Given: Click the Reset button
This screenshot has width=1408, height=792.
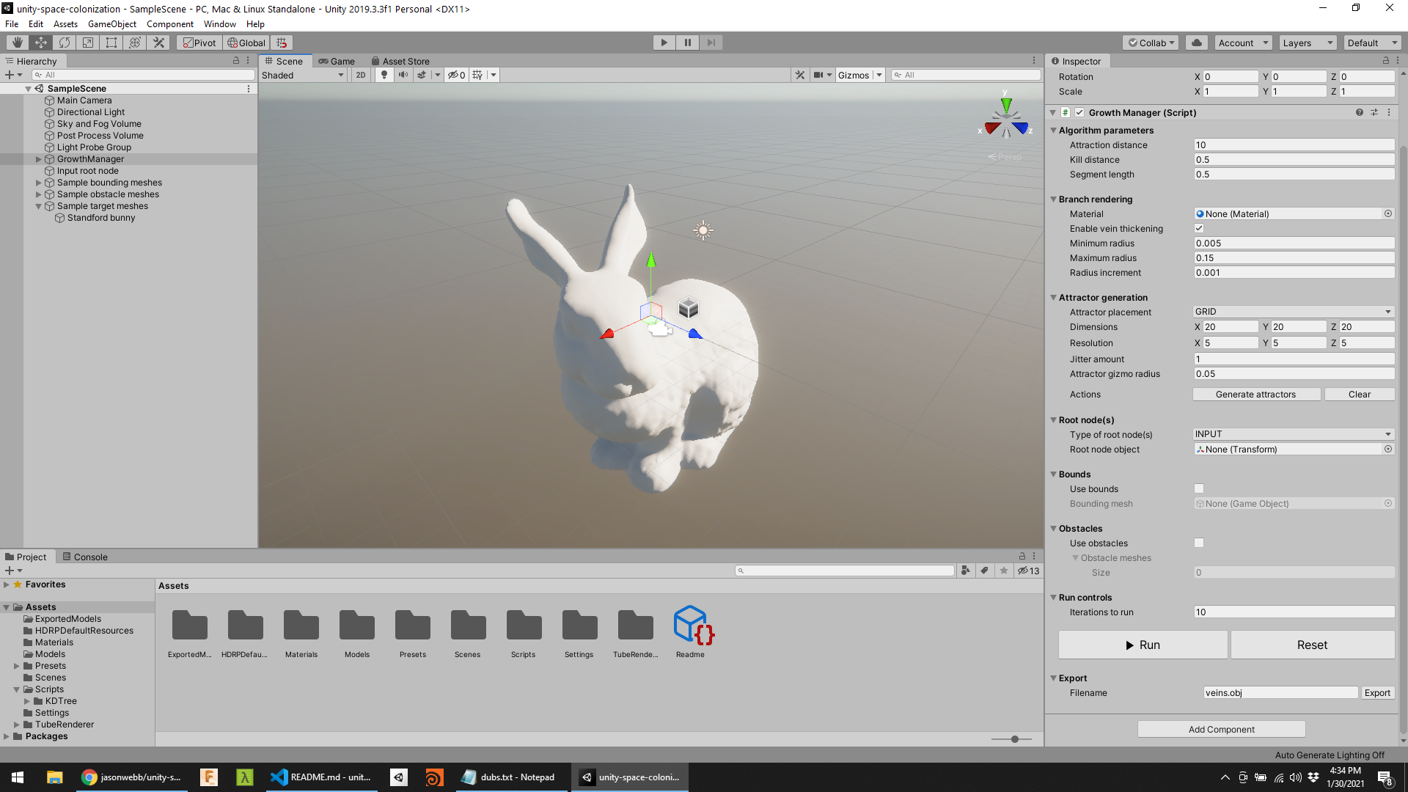Looking at the screenshot, I should pyautogui.click(x=1313, y=645).
